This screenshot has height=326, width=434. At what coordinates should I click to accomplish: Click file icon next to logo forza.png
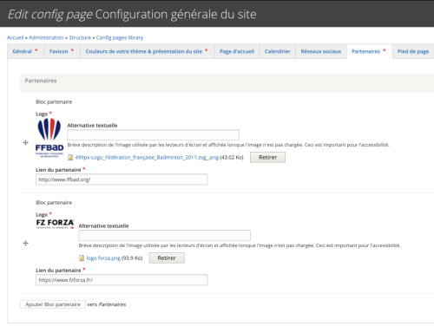click(x=82, y=258)
